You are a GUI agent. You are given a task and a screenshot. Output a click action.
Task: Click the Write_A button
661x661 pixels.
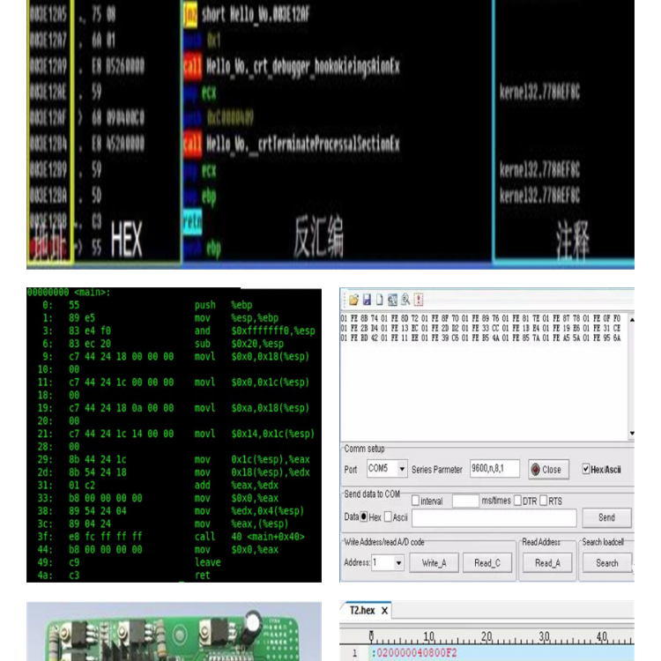pos(434,563)
